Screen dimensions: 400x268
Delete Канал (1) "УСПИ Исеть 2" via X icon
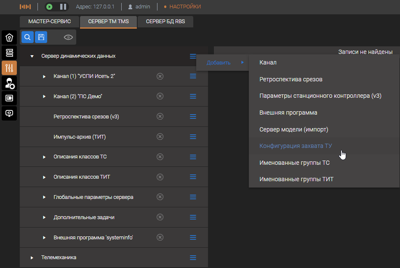[x=160, y=76]
